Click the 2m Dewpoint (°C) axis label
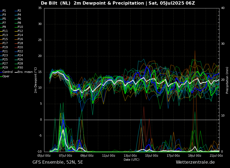Viewport: 230px width, 168px height. click(x=36, y=80)
